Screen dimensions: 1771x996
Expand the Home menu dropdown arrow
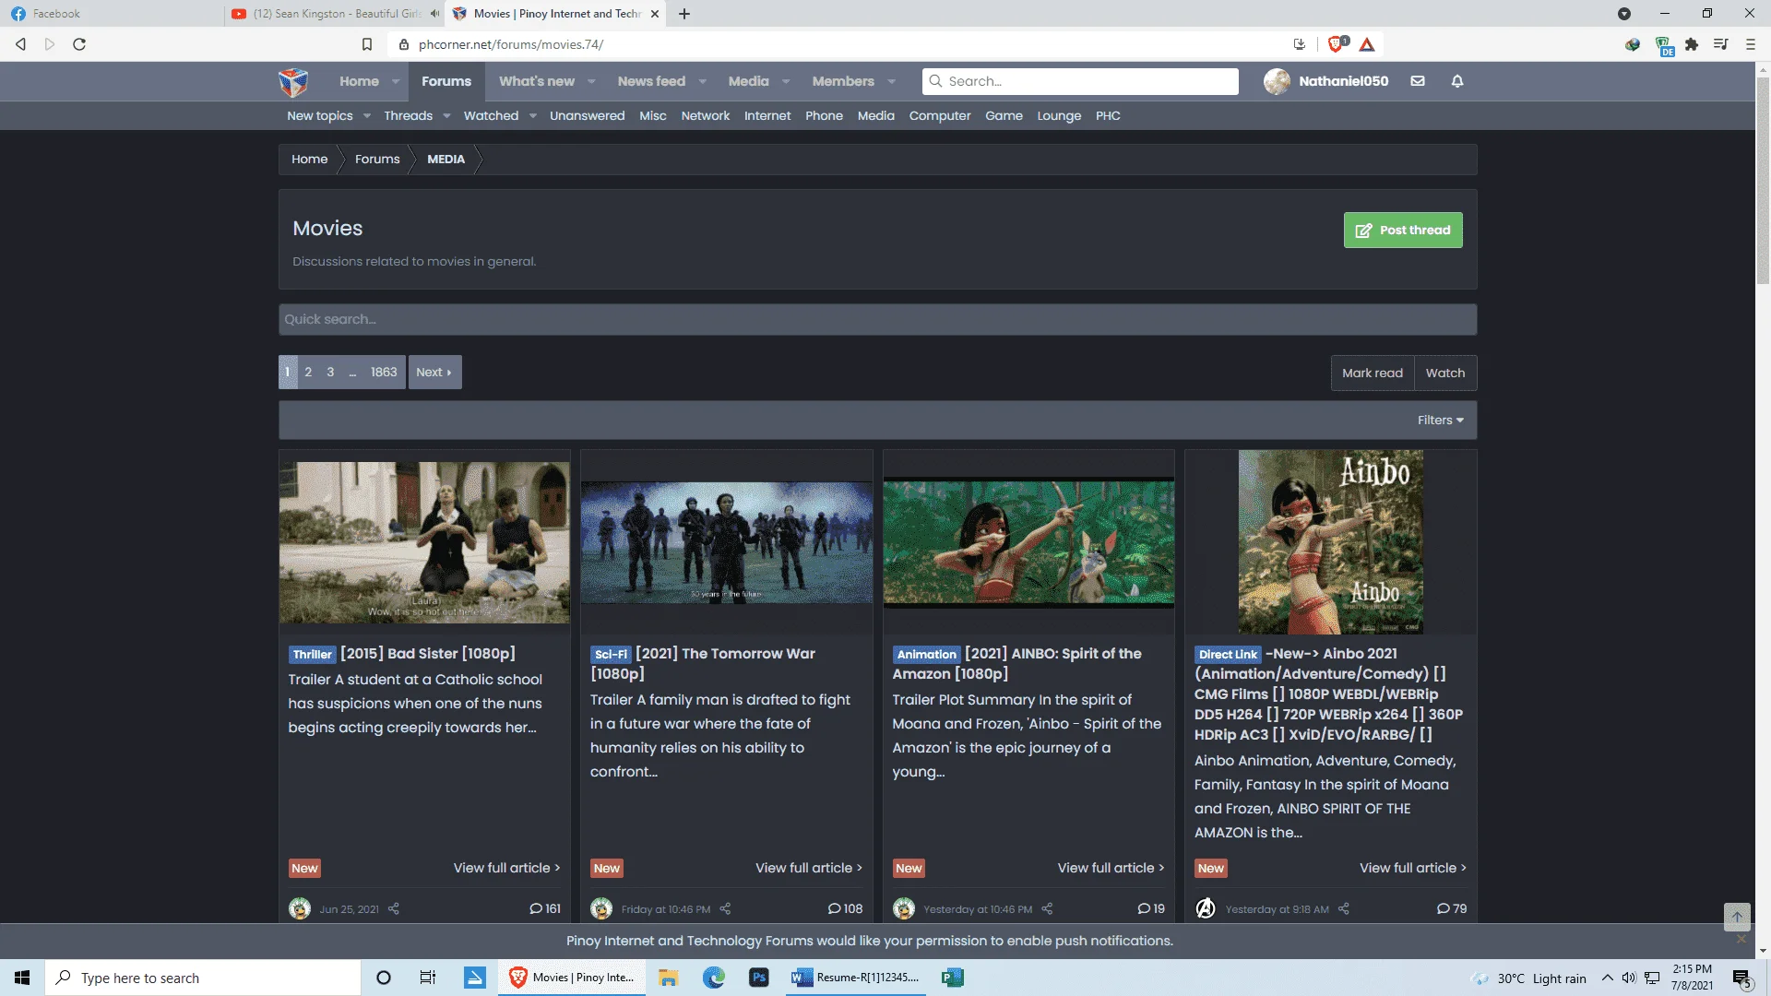pos(396,81)
